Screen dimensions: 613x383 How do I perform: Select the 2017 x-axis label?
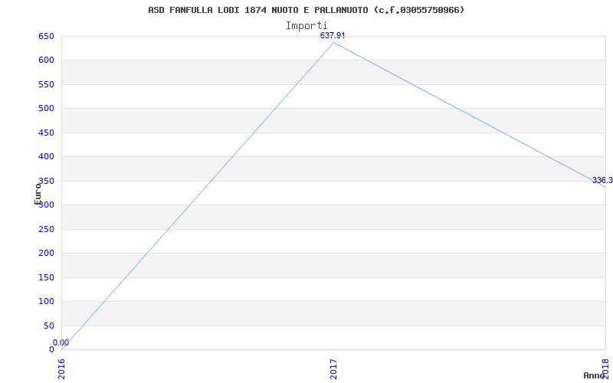333,368
